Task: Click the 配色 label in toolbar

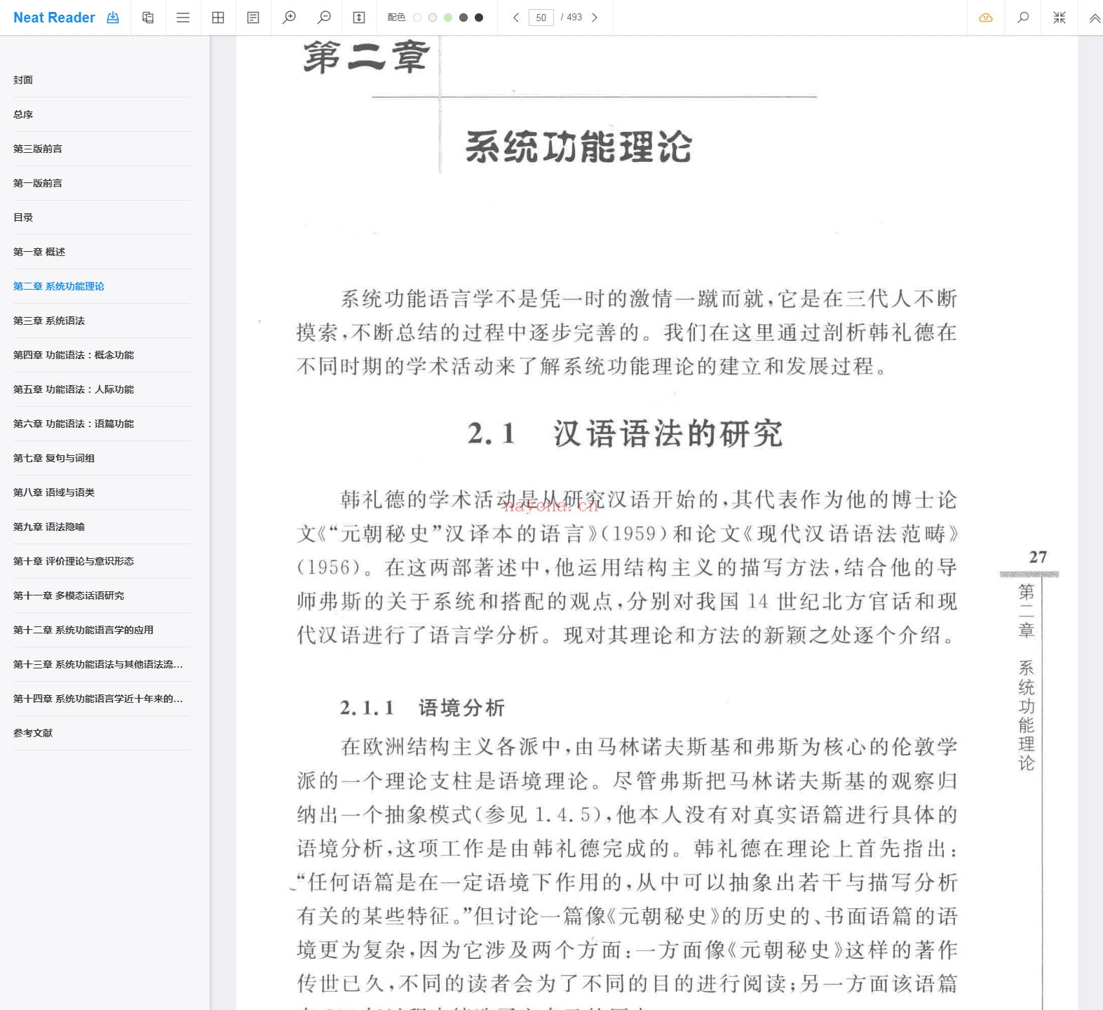Action: [396, 18]
